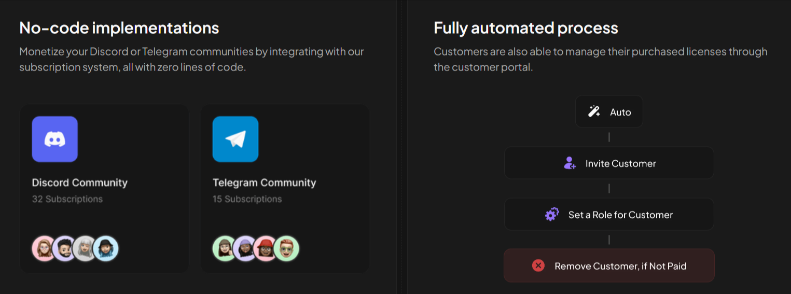This screenshot has width=791, height=294.
Task: Click the gears icon beside Set a Role
Action: click(552, 214)
